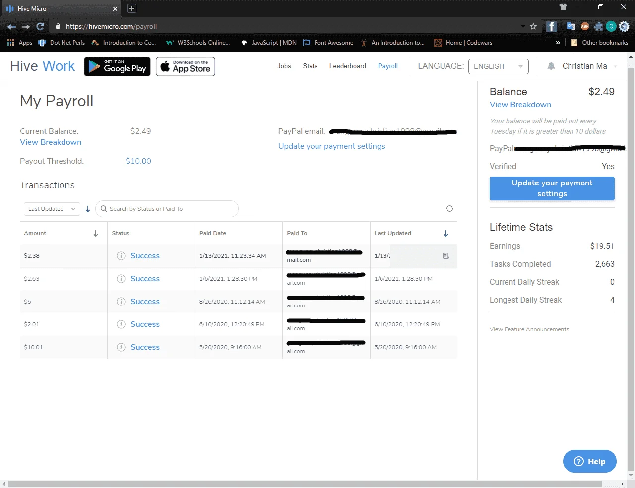Image resolution: width=635 pixels, height=488 pixels.
Task: Open the Other bookmarks folder
Action: (x=600, y=43)
